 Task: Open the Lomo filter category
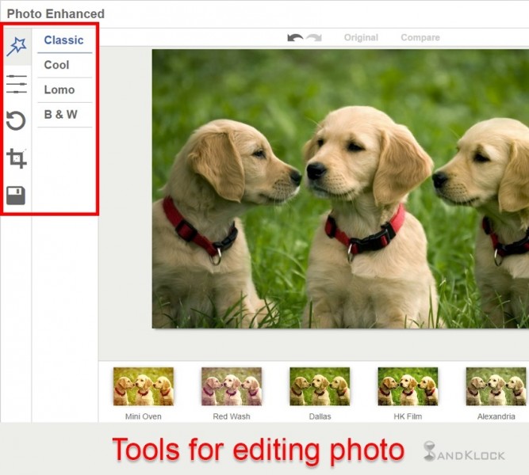59,89
